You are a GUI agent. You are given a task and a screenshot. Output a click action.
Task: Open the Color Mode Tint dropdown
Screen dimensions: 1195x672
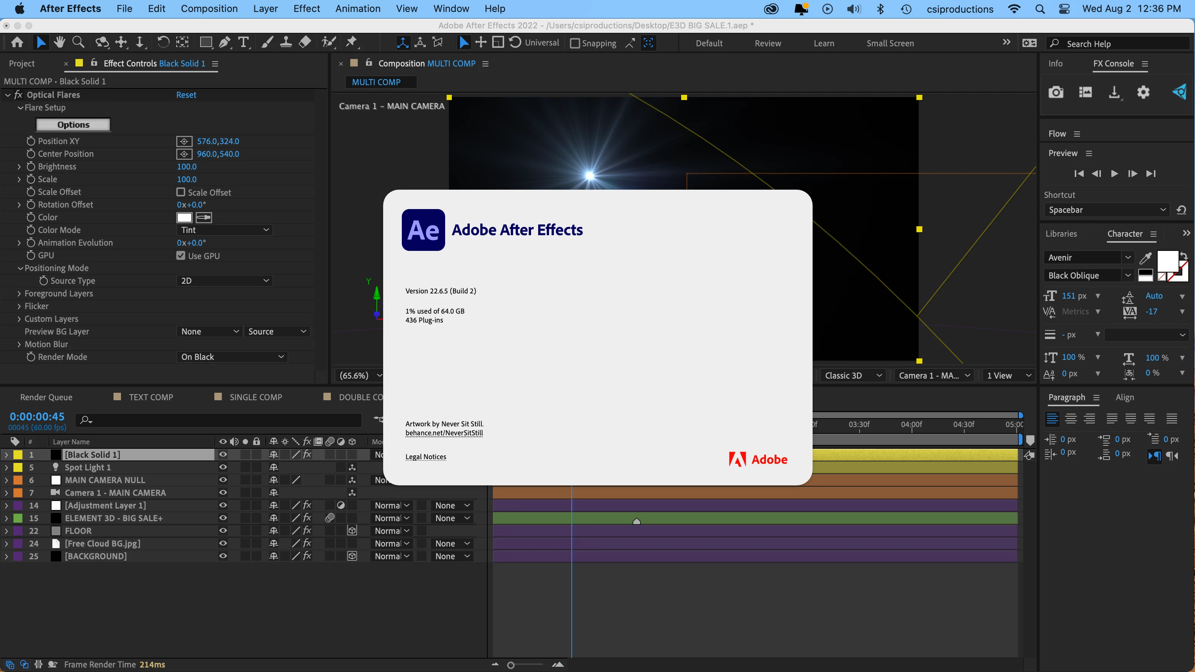(225, 230)
